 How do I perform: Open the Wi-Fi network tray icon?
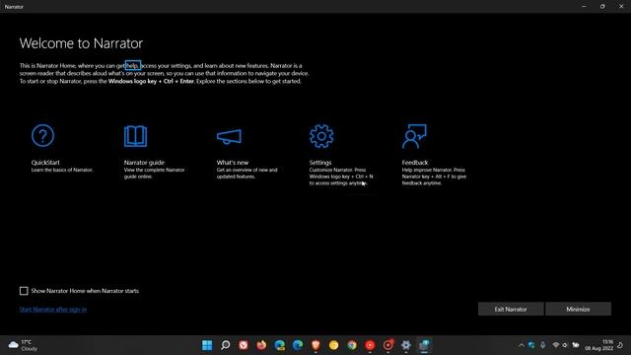tap(556, 345)
